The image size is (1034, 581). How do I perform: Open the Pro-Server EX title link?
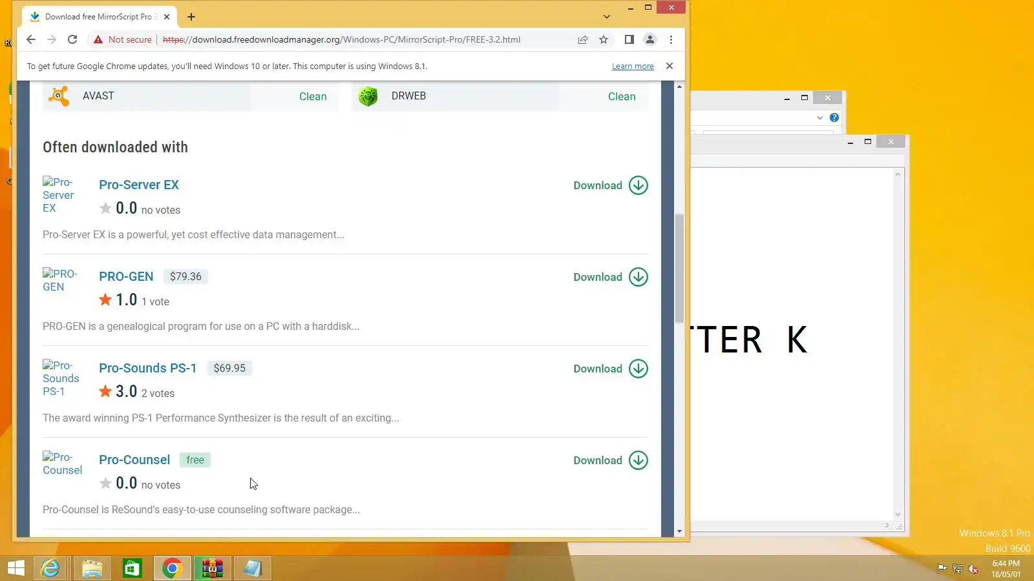tap(139, 185)
